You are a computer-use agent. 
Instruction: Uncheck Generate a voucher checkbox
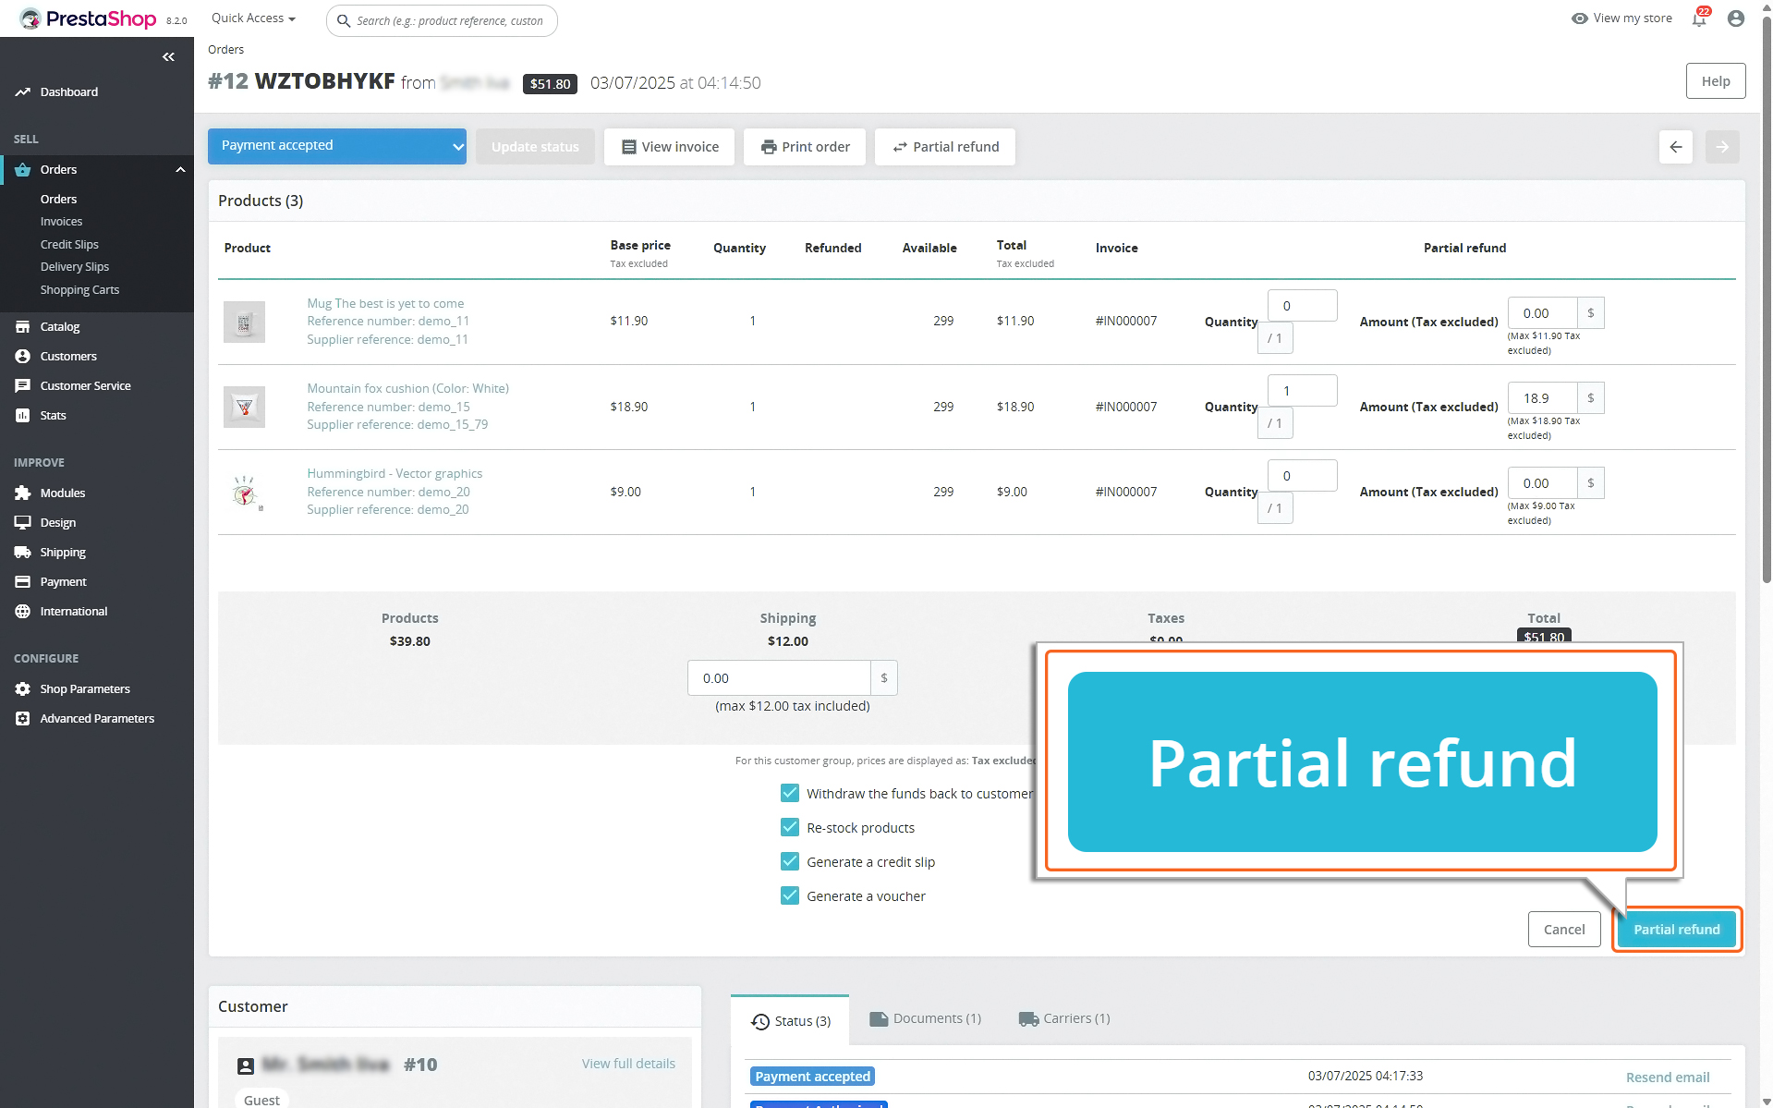(790, 895)
